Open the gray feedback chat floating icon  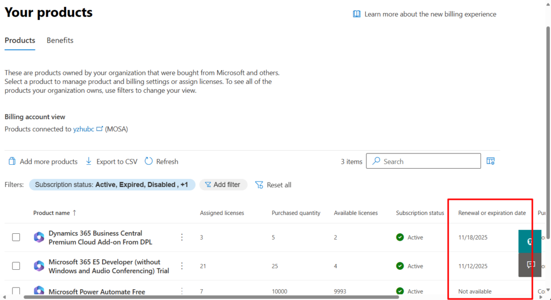click(x=529, y=265)
